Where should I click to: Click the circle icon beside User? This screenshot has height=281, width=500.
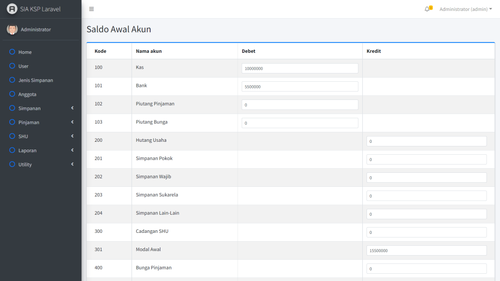[x=12, y=66]
